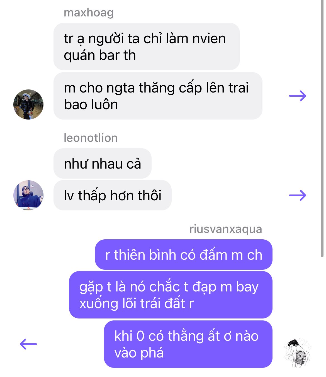Select message "m cho ngta thăng cấp lên trai bao"
The height and width of the screenshot is (377, 326).
pyautogui.click(x=158, y=96)
